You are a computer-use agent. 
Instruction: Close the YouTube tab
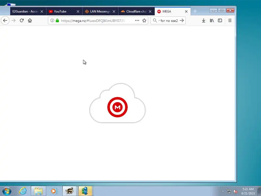[x=78, y=11]
